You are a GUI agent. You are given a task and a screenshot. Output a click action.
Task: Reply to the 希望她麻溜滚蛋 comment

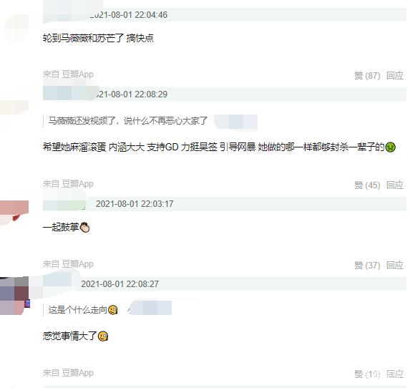click(x=395, y=185)
